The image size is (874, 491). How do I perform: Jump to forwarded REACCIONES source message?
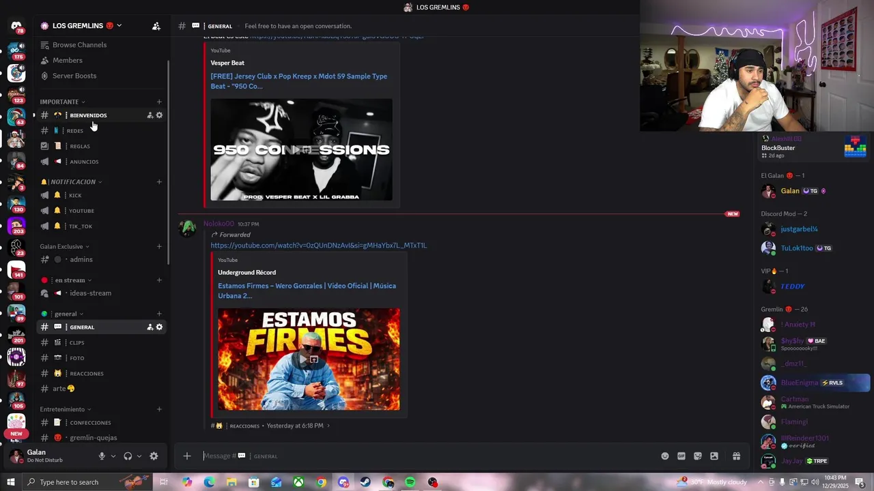(270, 426)
